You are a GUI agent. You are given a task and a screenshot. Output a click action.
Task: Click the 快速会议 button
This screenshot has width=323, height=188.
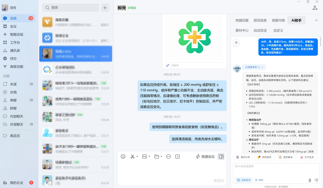click(205, 156)
